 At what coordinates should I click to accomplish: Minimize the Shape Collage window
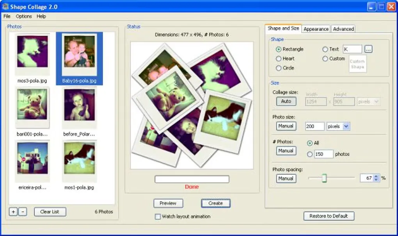pos(371,7)
